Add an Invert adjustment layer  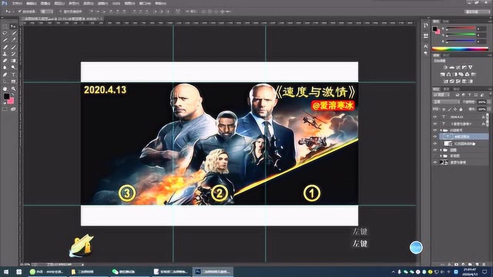(x=446, y=81)
